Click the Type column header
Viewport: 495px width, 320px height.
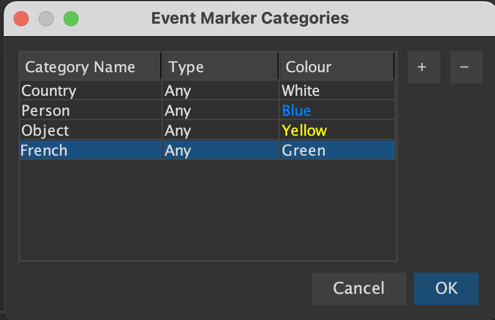220,66
